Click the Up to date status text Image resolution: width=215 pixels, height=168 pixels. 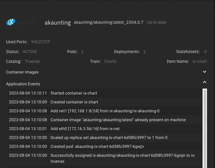157,22
